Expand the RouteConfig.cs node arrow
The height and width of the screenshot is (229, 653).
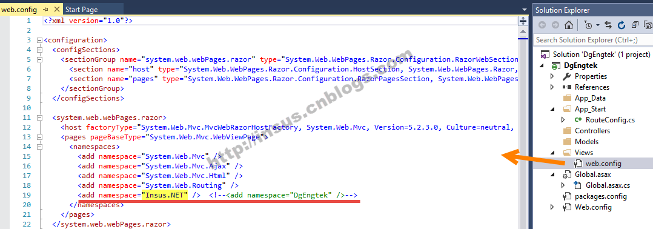[x=563, y=120]
